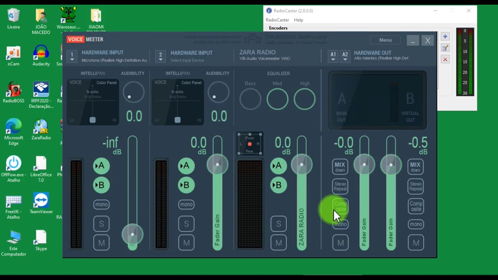This screenshot has width=498, height=280.
Task: Toggle bus B routing on ZARA RADIO strip
Action: point(279,185)
